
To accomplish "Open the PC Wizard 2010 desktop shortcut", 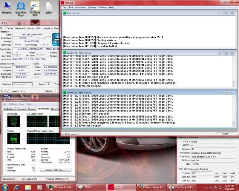I will coord(35,9).
